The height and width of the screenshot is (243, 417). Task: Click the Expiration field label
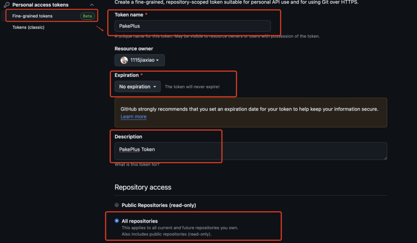tap(127, 75)
